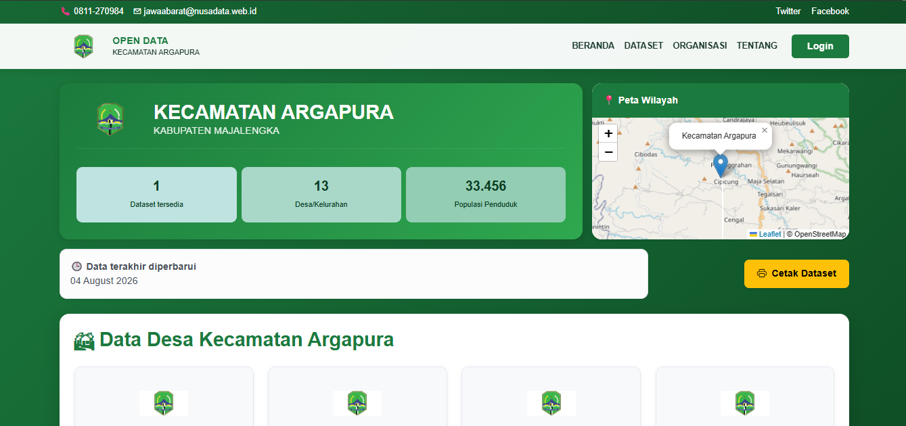906x426 pixels.
Task: Open the TENTANG menu item
Action: (x=757, y=46)
